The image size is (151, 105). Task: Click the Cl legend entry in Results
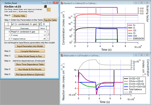[132, 33]
